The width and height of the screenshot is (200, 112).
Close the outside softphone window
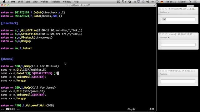[160, 71]
